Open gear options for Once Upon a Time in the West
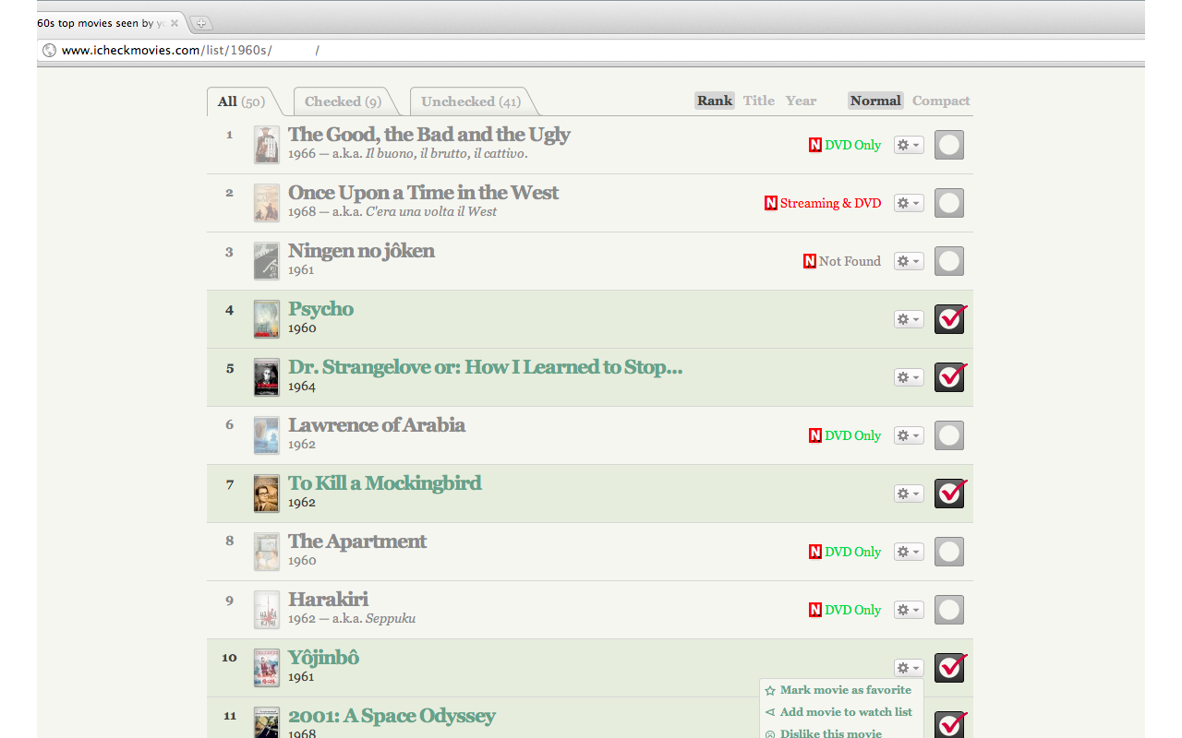The height and width of the screenshot is (738, 1182). pos(909,203)
